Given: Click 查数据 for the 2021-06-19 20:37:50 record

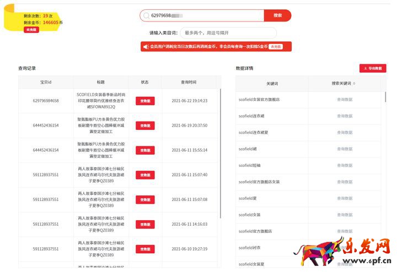Looking at the screenshot, I should point(145,126).
